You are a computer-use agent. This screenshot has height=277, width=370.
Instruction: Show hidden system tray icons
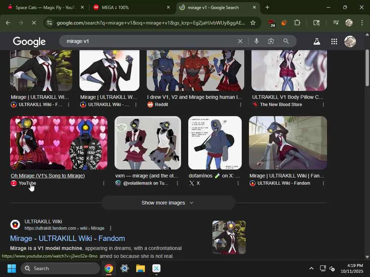(x=311, y=268)
